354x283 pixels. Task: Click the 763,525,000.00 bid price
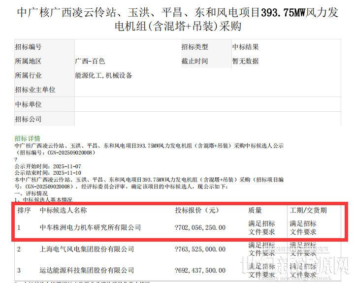coord(200,249)
